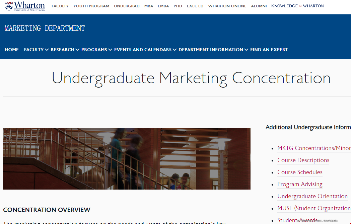Visit KNOWLEDGE AT WHARTON
This screenshot has height=224, width=351.
(x=297, y=6)
